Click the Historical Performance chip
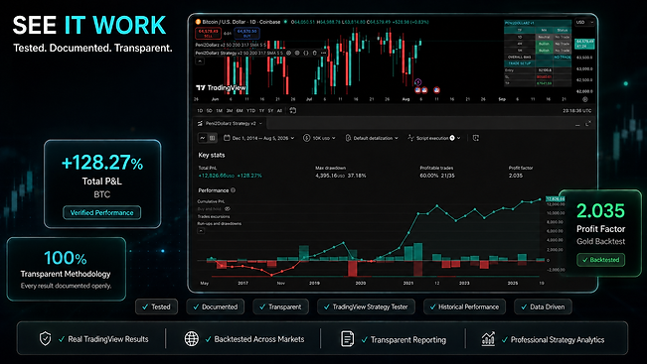Image resolution: width=647 pixels, height=364 pixels. (464, 306)
